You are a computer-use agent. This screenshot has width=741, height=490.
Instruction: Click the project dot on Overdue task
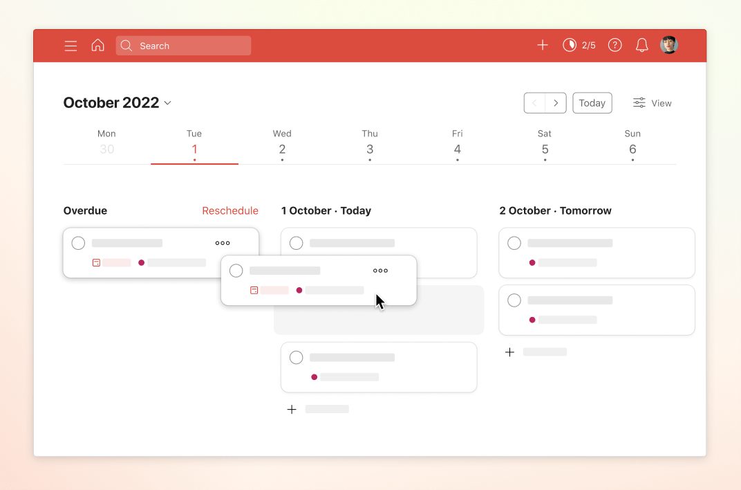pos(141,262)
